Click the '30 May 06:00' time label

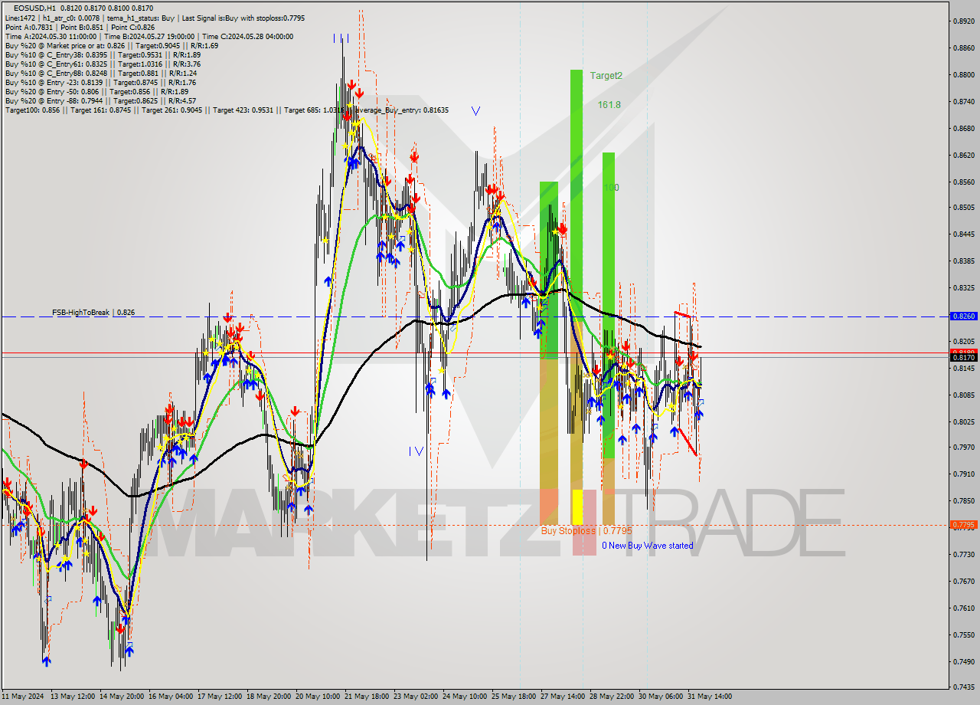point(661,697)
